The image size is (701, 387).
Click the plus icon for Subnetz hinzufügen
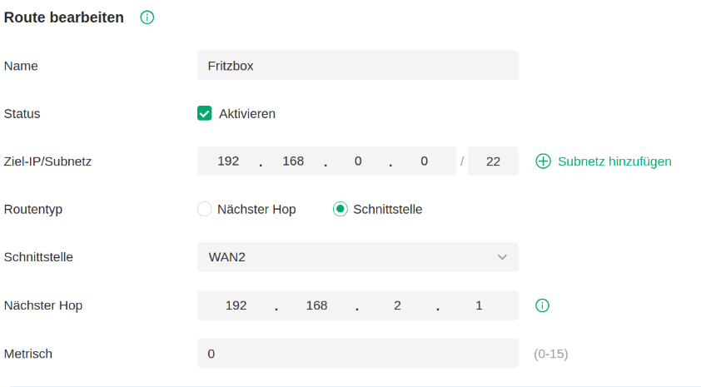[543, 161]
